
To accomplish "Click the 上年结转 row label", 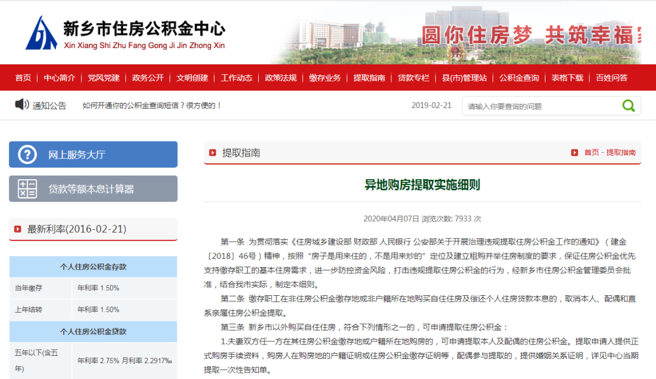I will click(x=29, y=310).
